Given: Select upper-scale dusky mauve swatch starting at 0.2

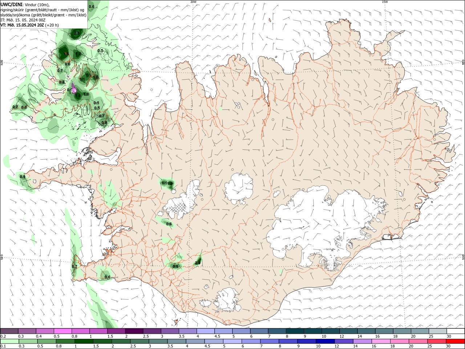Looking at the screenshot, I should click(x=9, y=331).
